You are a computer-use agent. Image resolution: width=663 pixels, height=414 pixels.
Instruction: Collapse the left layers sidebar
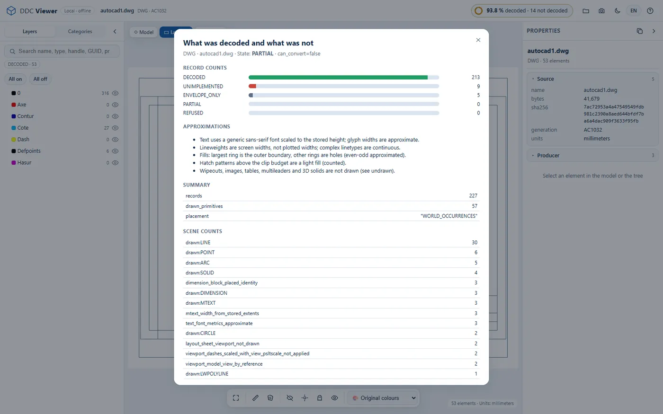click(115, 32)
